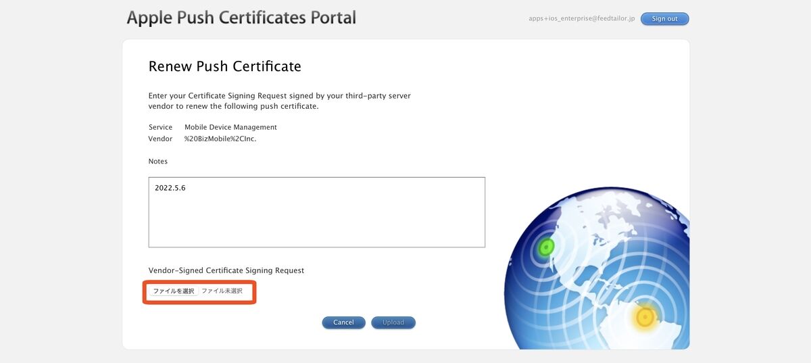
Task: Click the Vendor-Signed Certificate Signing Request label
Action: coord(226,270)
